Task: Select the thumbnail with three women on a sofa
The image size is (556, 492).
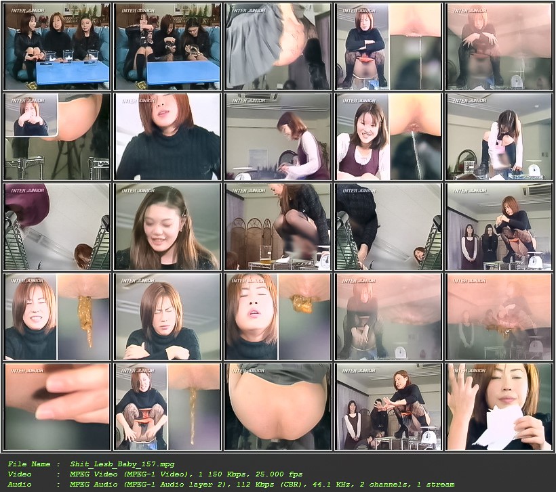Action: [58, 47]
